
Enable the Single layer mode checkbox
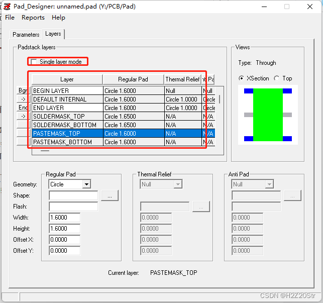[x=34, y=62]
